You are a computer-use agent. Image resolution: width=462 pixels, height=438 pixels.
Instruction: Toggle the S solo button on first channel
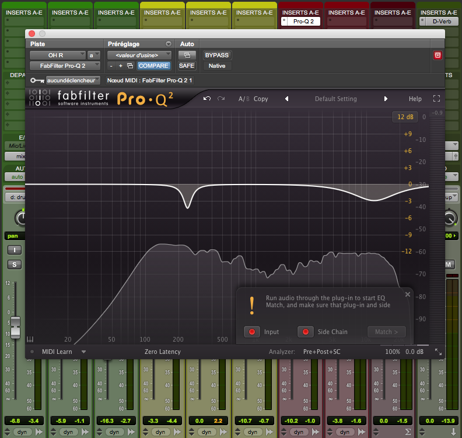point(15,265)
